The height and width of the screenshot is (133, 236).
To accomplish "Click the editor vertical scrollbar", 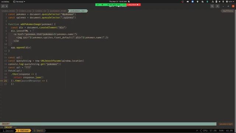I will coord(235,66).
